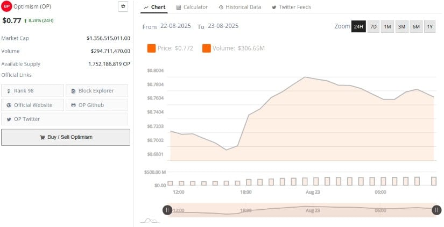Toggle the Volume series orange legend swatch

coord(207,48)
